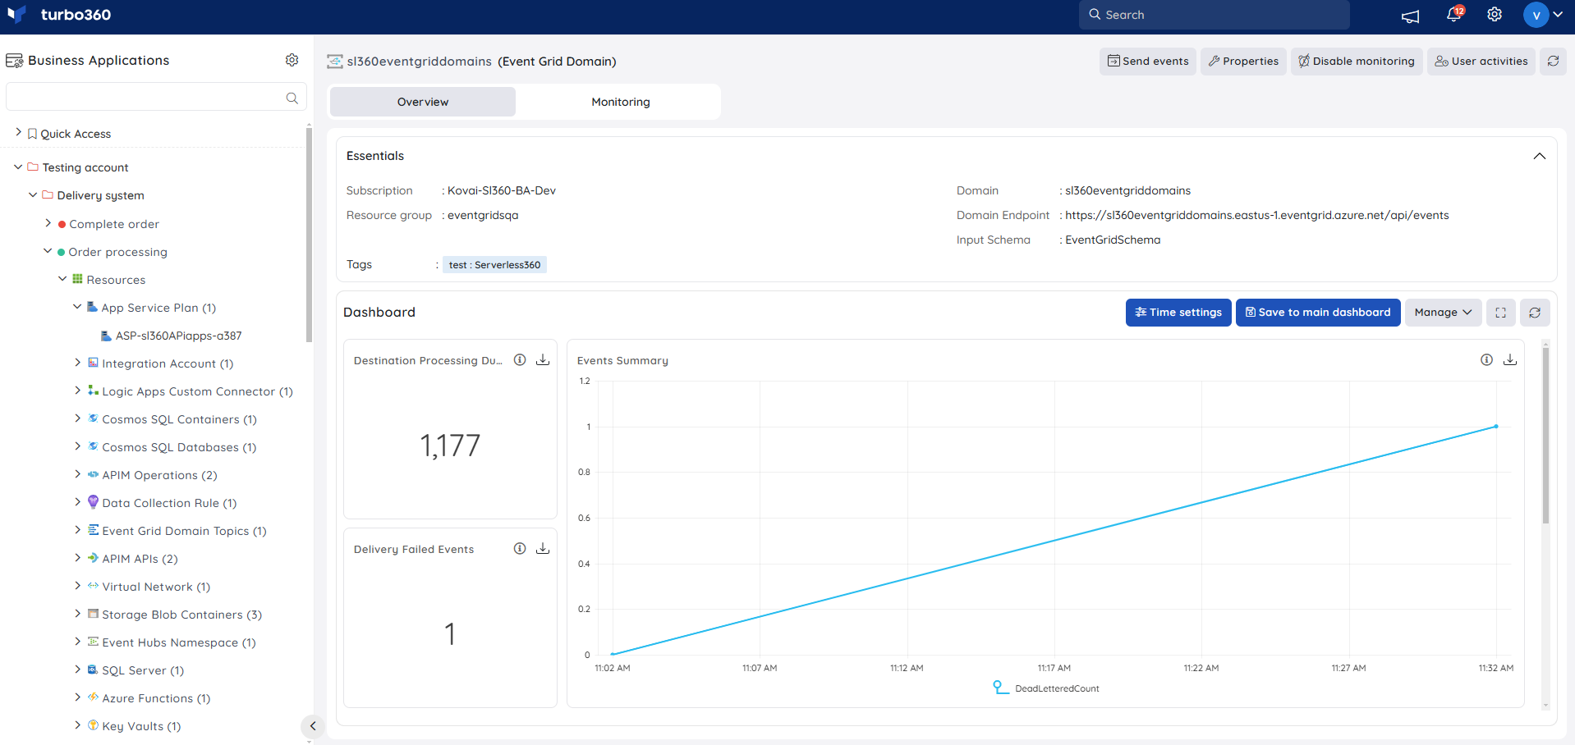Open resource Properties
This screenshot has width=1575, height=745.
tap(1243, 62)
